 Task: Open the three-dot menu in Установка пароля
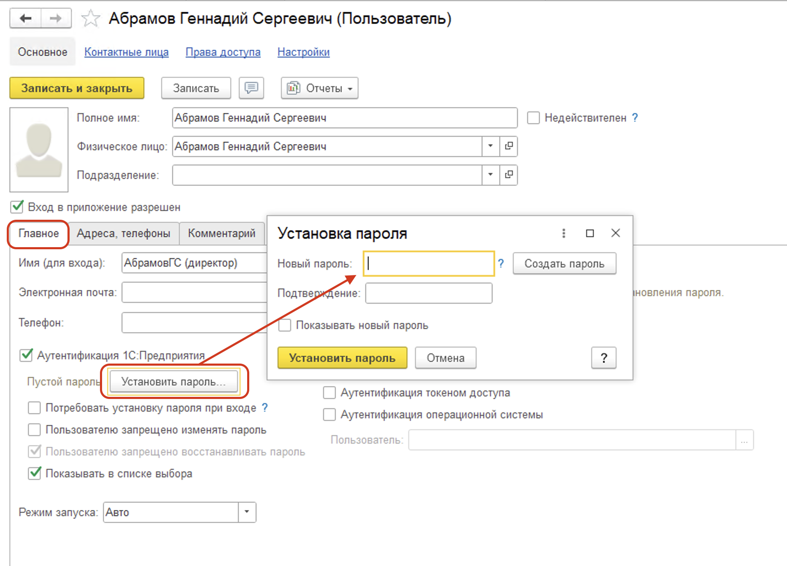tap(563, 233)
